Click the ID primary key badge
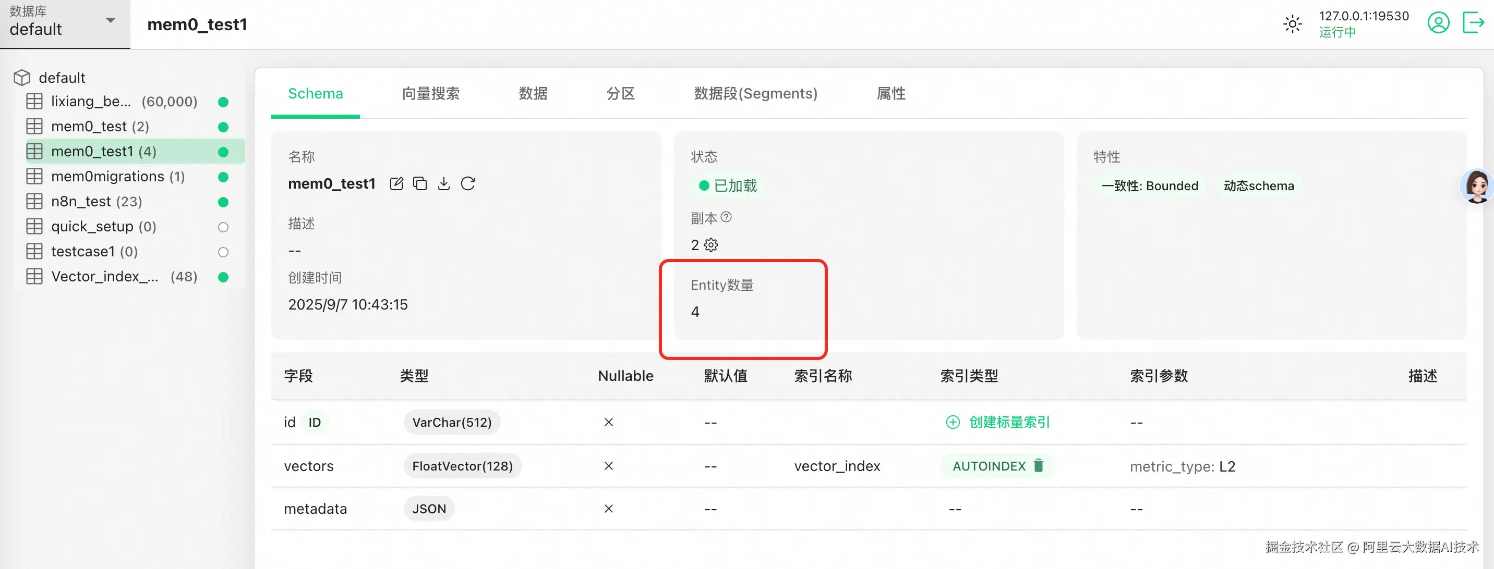This screenshot has height=569, width=1494. point(315,423)
